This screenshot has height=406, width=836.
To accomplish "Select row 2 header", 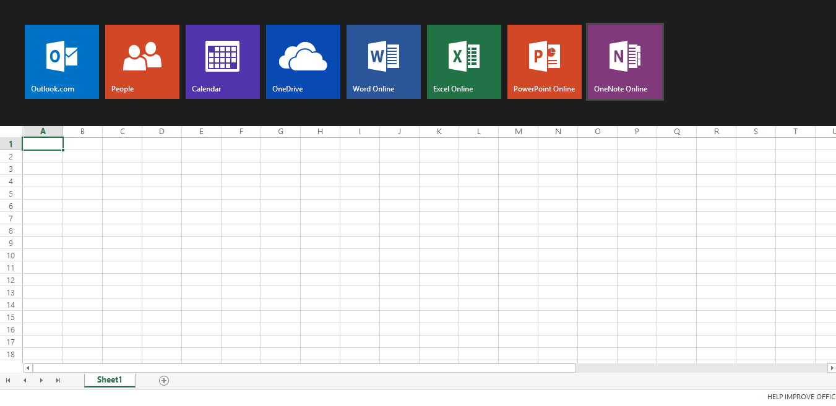I will [11, 156].
